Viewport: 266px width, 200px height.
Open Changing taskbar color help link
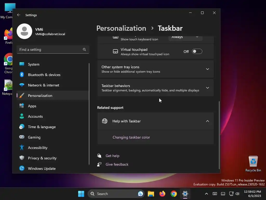tap(131, 137)
